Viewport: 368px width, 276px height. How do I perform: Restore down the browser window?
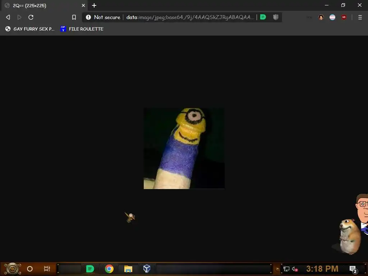pos(343,5)
